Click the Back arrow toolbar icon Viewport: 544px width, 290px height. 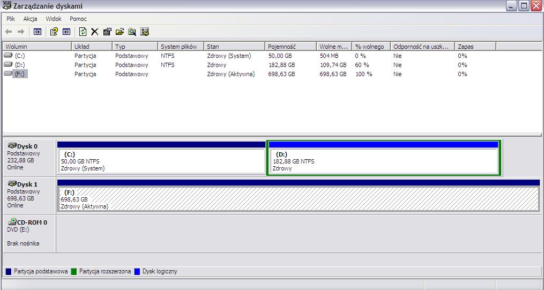pos(9,32)
